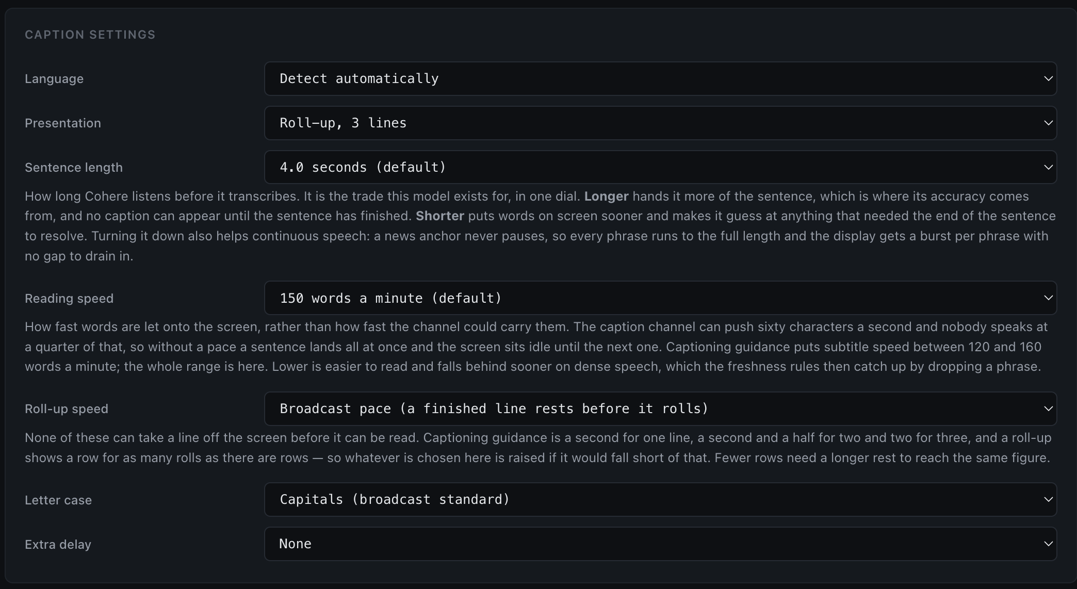This screenshot has height=589, width=1077.
Task: Click the chevron arrow in the Letter case field
Action: click(1048, 499)
